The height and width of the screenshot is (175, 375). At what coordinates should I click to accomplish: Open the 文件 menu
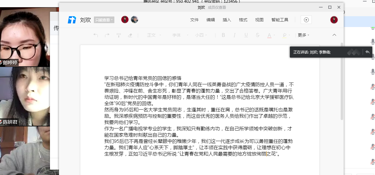194,20
